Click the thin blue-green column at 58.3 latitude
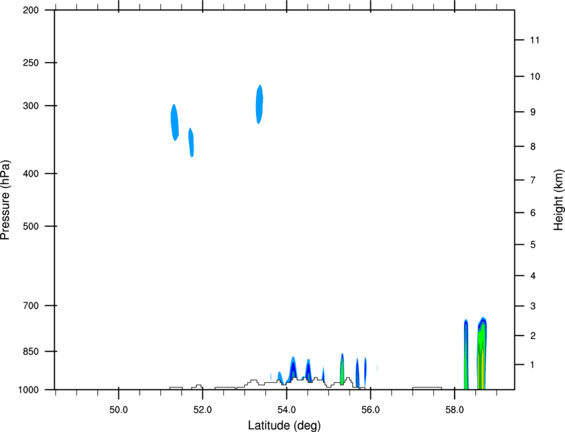 point(466,354)
